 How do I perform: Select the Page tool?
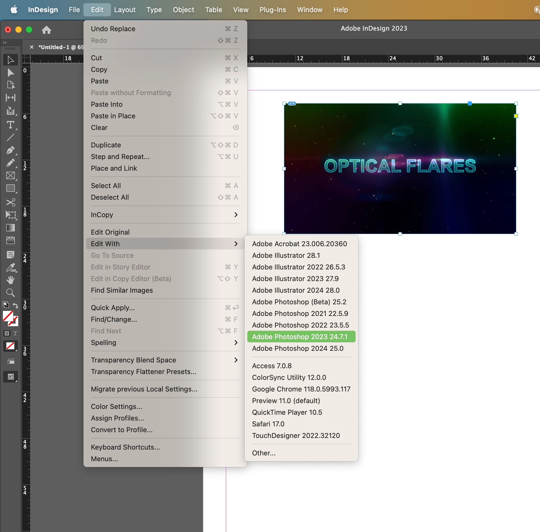pyautogui.click(x=10, y=85)
